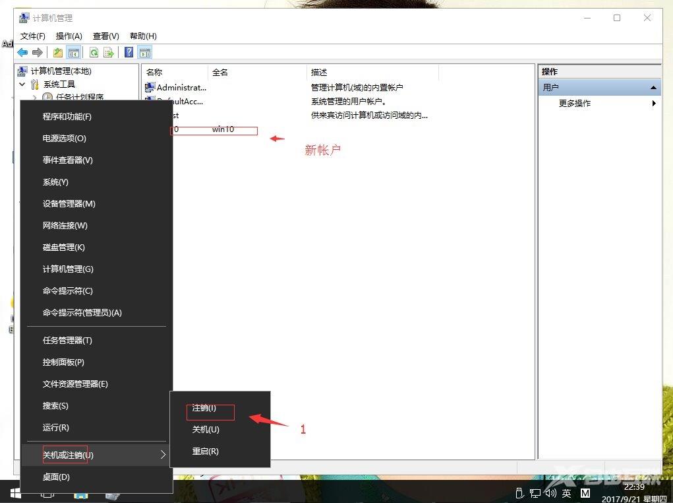Image resolution: width=673 pixels, height=503 pixels.
Task: Collapse the 系统工具 tree node
Action: [x=22, y=84]
